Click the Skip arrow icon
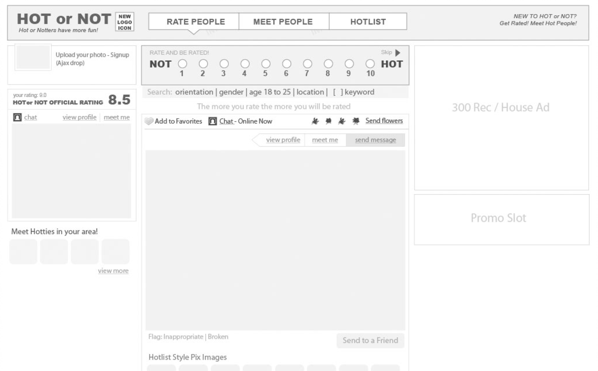 398,53
